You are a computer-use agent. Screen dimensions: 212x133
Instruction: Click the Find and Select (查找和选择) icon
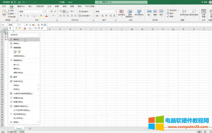(193, 13)
